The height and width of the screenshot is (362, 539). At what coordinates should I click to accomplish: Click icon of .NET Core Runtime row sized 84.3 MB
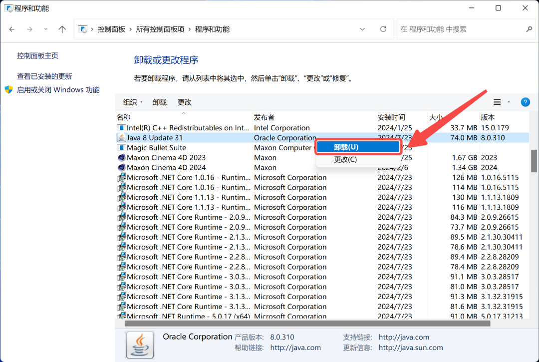(x=121, y=218)
